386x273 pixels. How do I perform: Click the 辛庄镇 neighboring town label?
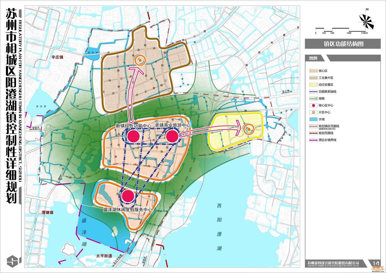(57, 57)
